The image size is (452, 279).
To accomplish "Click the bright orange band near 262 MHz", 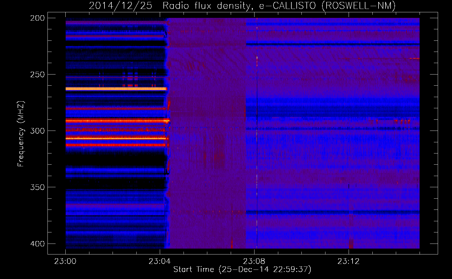I will click(116, 89).
